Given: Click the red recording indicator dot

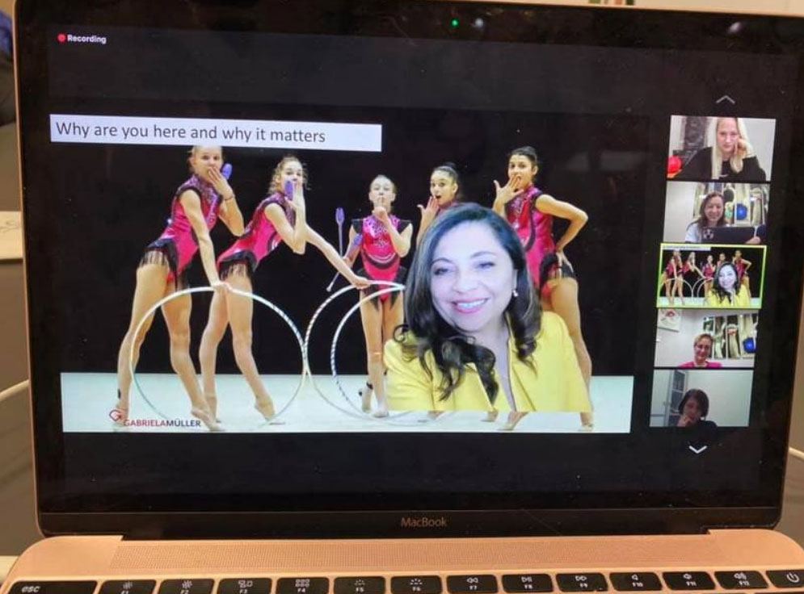Looking at the screenshot, I should (x=61, y=38).
